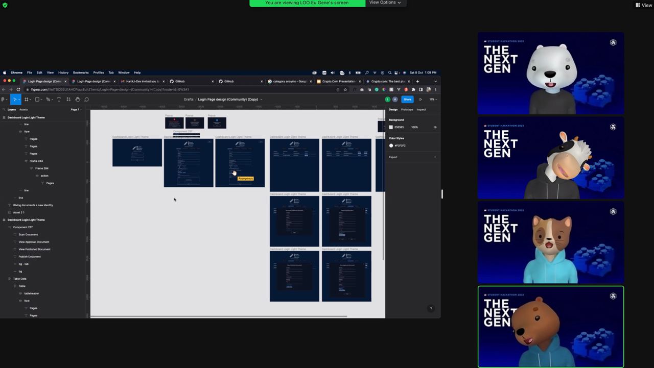Image resolution: width=654 pixels, height=368 pixels.
Task: Open a new Chrome tab
Action: 417,81
